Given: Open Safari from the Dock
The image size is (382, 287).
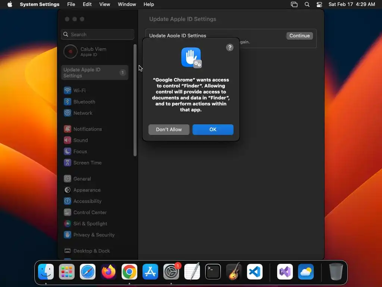Looking at the screenshot, I should click(88, 272).
